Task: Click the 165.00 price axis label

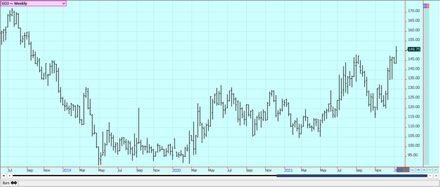Action: click(x=414, y=21)
